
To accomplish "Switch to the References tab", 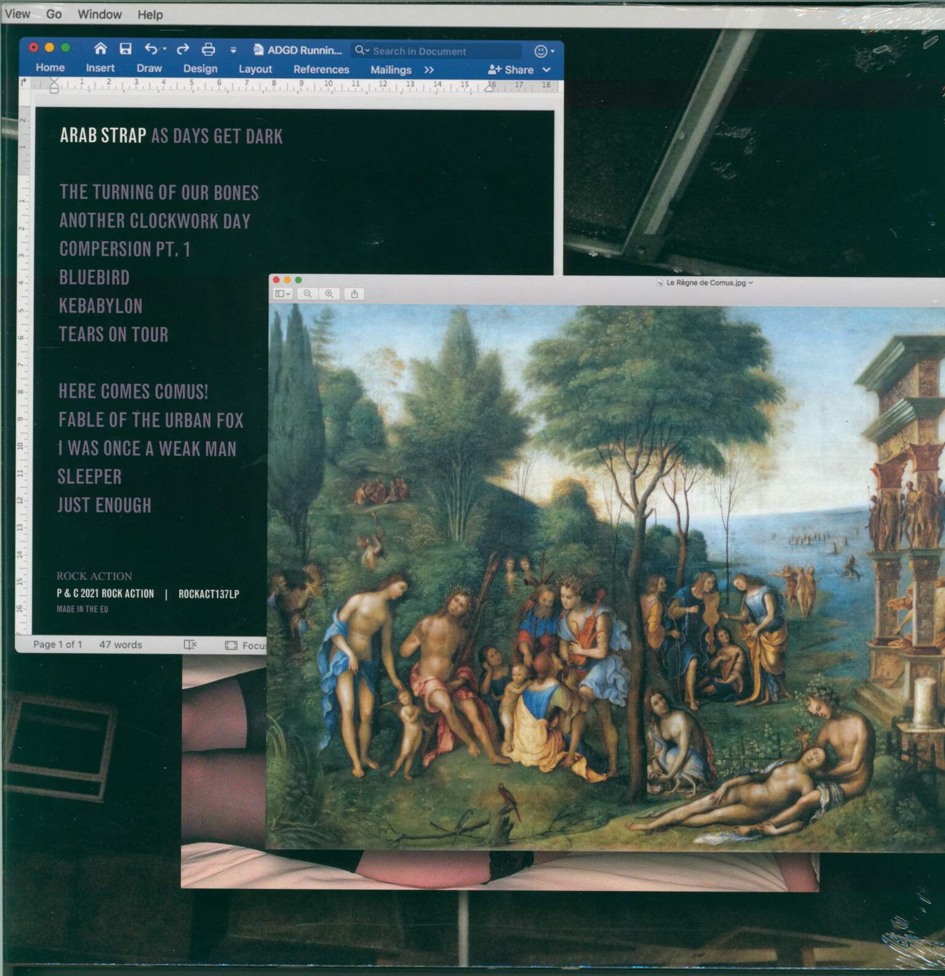I will 321,70.
